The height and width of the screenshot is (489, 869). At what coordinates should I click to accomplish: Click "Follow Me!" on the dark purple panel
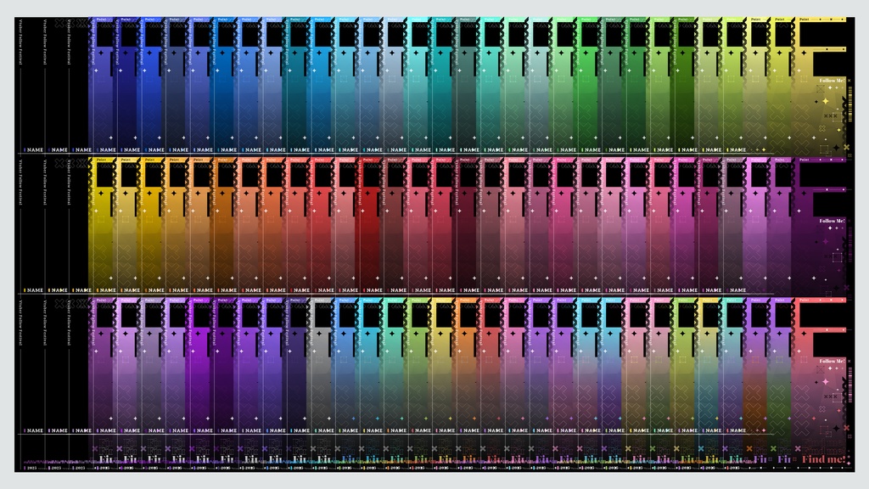(x=832, y=221)
